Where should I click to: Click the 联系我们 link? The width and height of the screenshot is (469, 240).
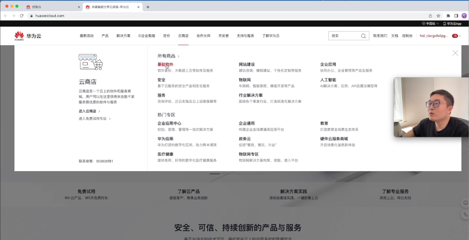coord(380,36)
